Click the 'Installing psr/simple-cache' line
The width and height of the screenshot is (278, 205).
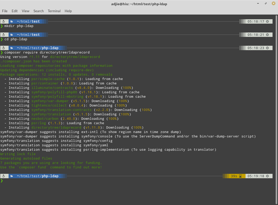(64, 79)
